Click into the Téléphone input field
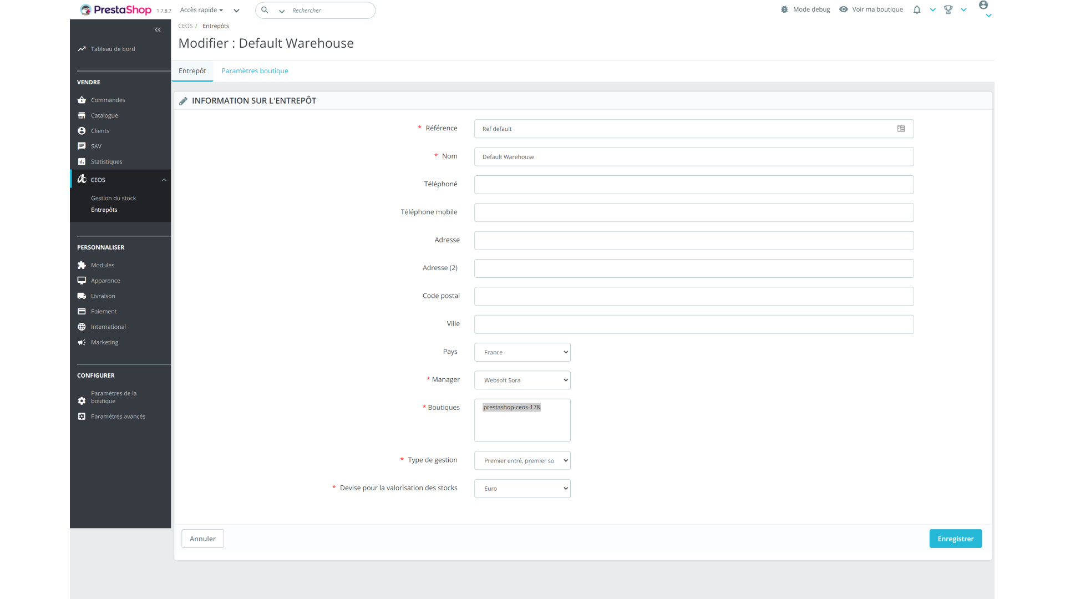The image size is (1065, 599). pyautogui.click(x=693, y=185)
